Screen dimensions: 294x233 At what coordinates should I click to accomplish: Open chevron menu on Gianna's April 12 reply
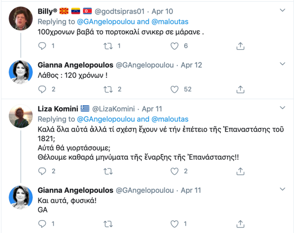282,65
